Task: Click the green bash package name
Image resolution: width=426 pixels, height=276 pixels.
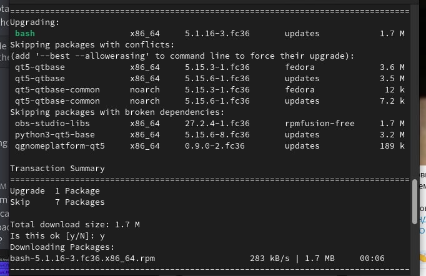Action: click(25, 34)
